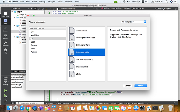Open the mainwindow.cpp document selector dropdown
180x112 pixels.
(x=77, y=8)
